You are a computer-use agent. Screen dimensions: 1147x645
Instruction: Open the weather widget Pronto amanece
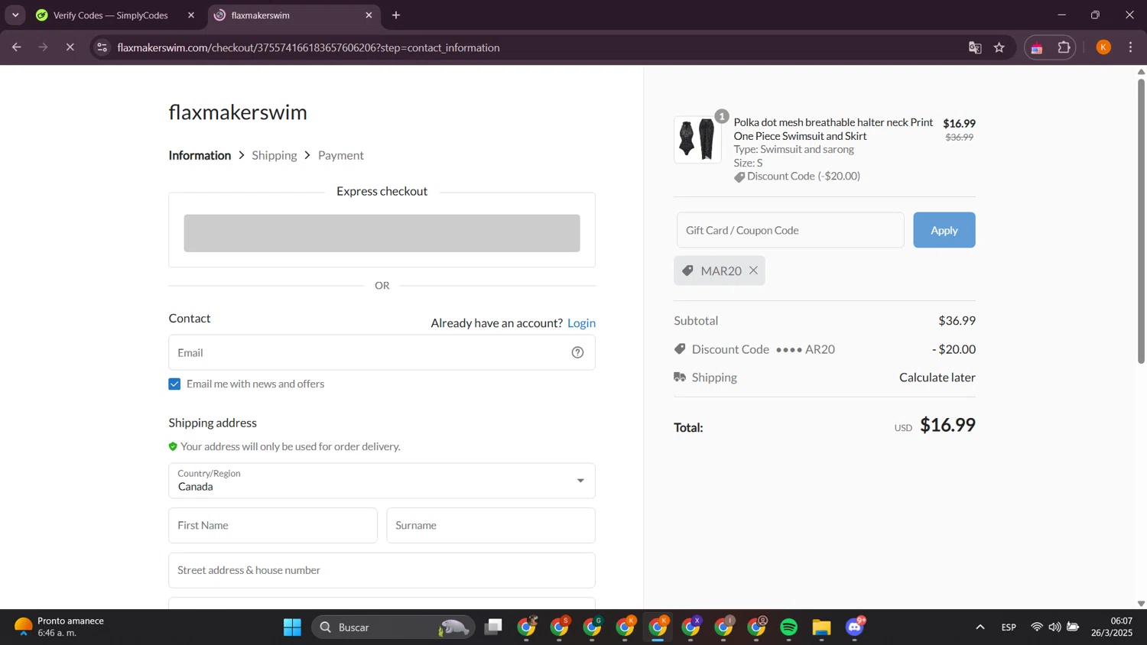(60, 627)
